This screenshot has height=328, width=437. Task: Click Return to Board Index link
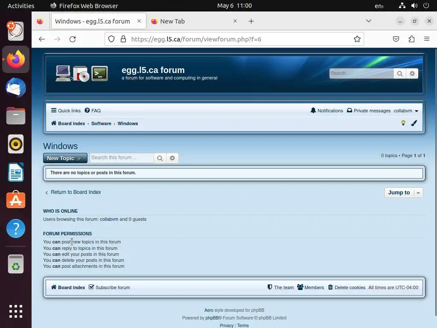(73, 192)
